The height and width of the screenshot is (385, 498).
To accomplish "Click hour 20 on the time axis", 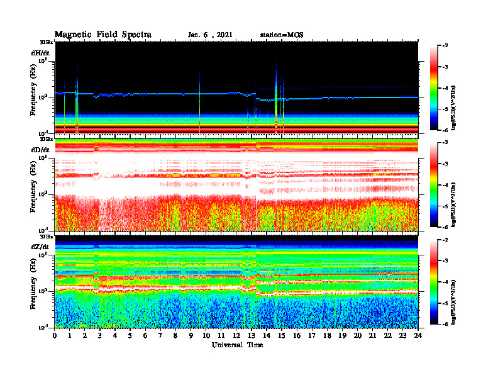I will coord(358,336).
